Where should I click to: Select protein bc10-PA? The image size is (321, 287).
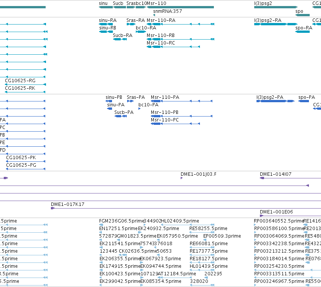coord(148,105)
